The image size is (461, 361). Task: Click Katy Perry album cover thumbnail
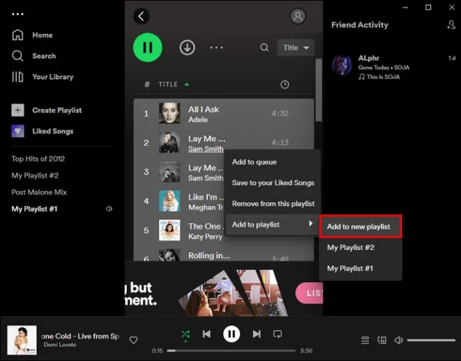coord(169,230)
